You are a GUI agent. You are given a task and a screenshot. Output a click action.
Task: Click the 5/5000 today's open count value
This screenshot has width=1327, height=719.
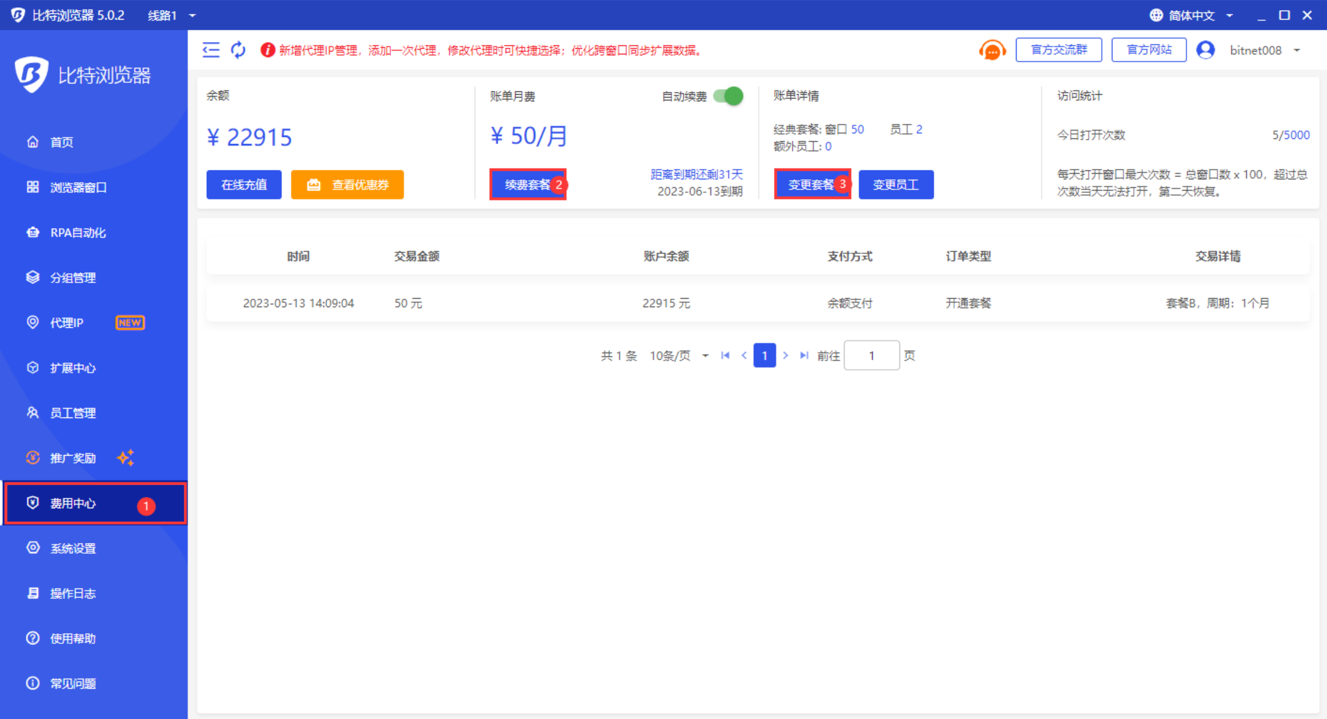[1291, 135]
